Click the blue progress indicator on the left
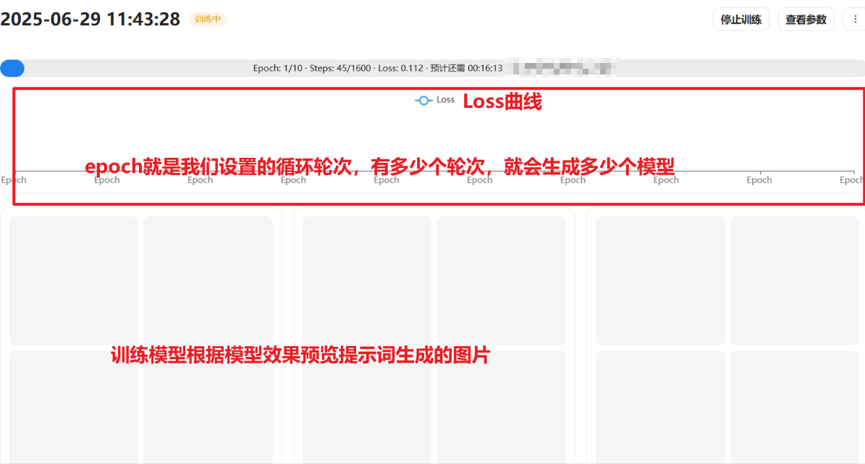The image size is (865, 464). tap(12, 68)
